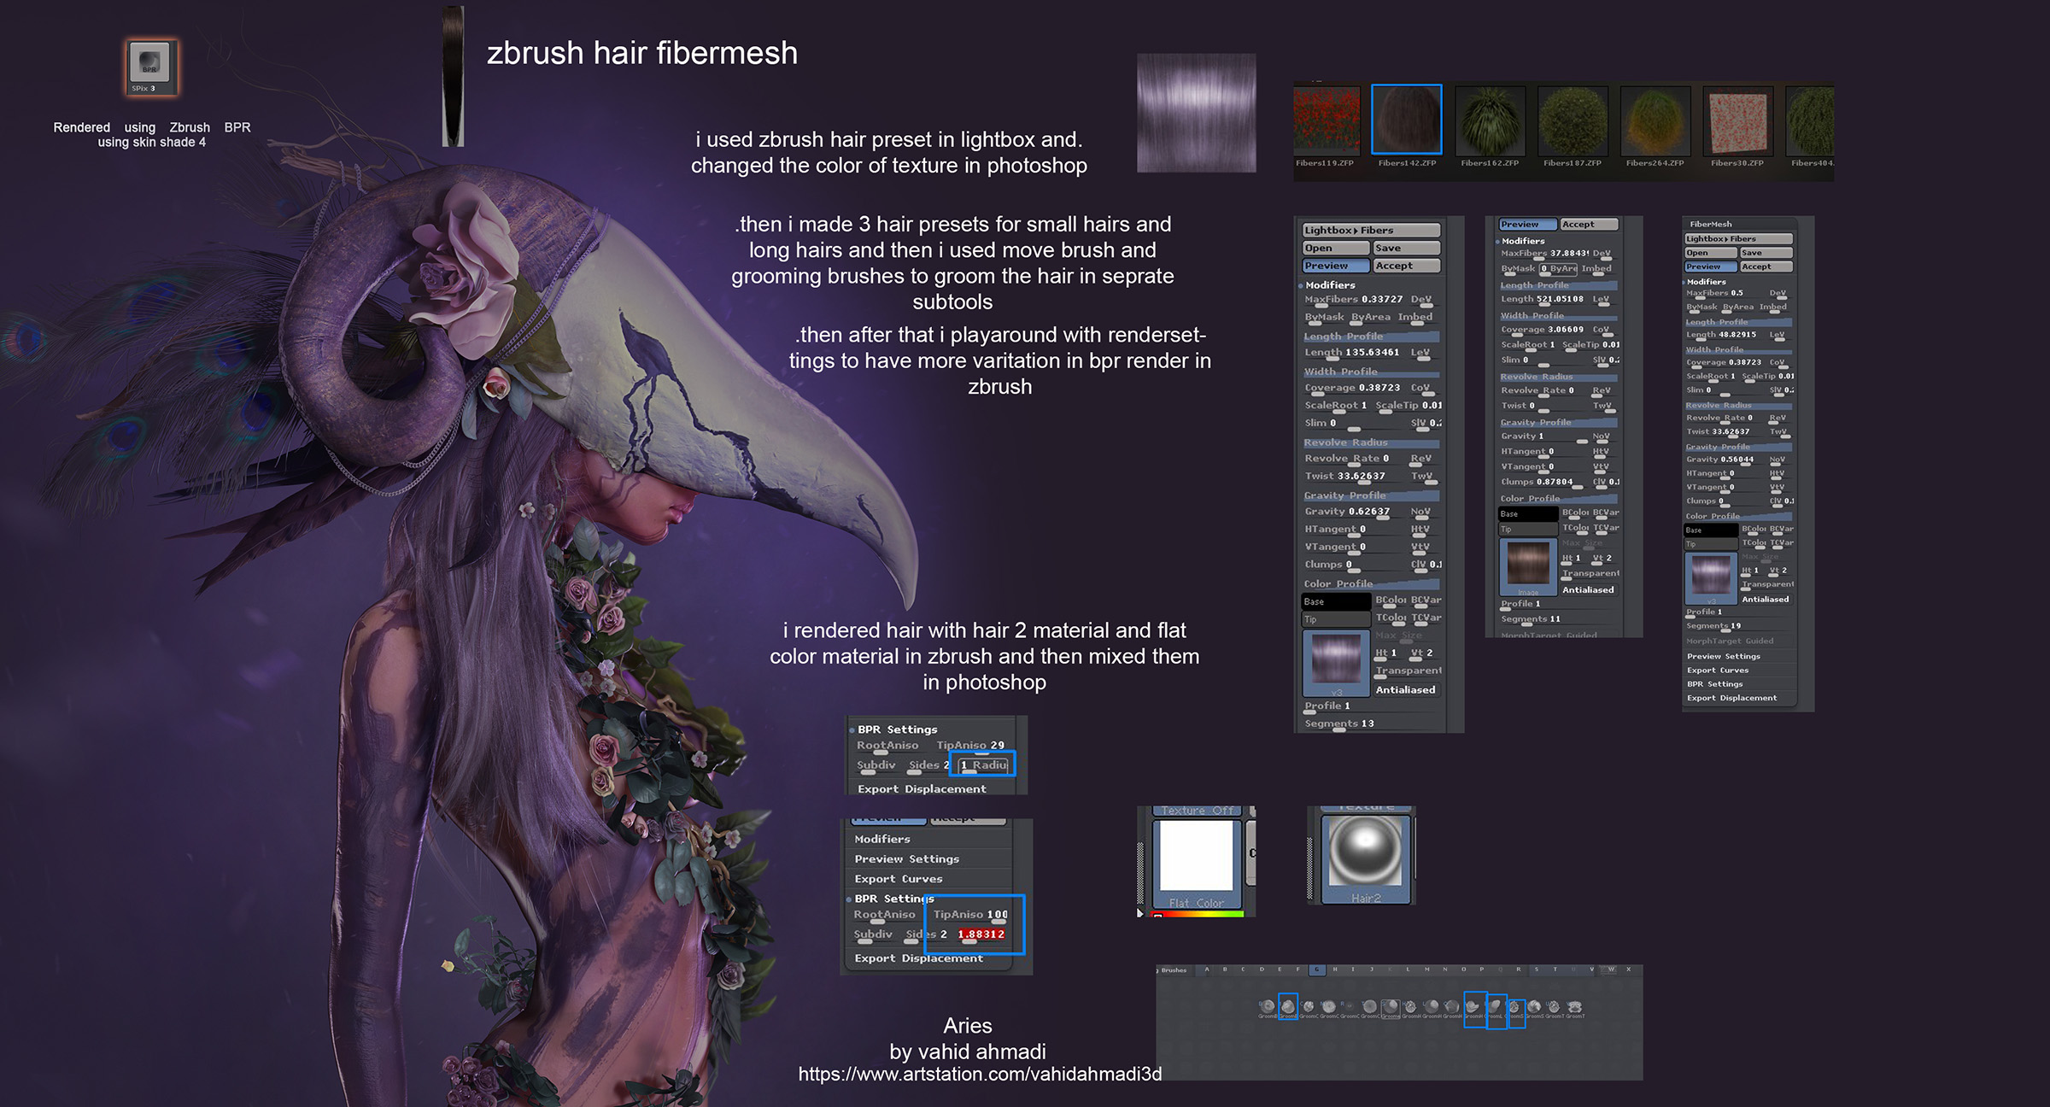Screen dimensions: 2050x1107
Task: Expand Preview Settings in TipAniso 100 panel
Action: [906, 859]
